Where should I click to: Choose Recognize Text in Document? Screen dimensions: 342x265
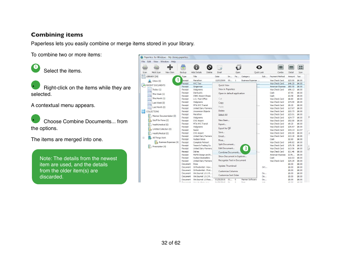232,160
